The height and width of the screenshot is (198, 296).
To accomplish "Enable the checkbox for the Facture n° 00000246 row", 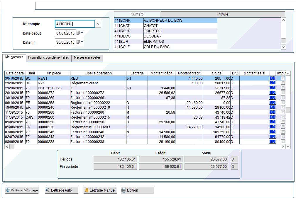I will 283,132.
